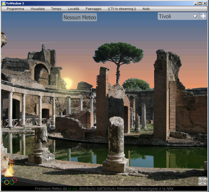Enter fullscreen mode with the corner icon
Screen dimensions: 209x192
coord(202,181)
